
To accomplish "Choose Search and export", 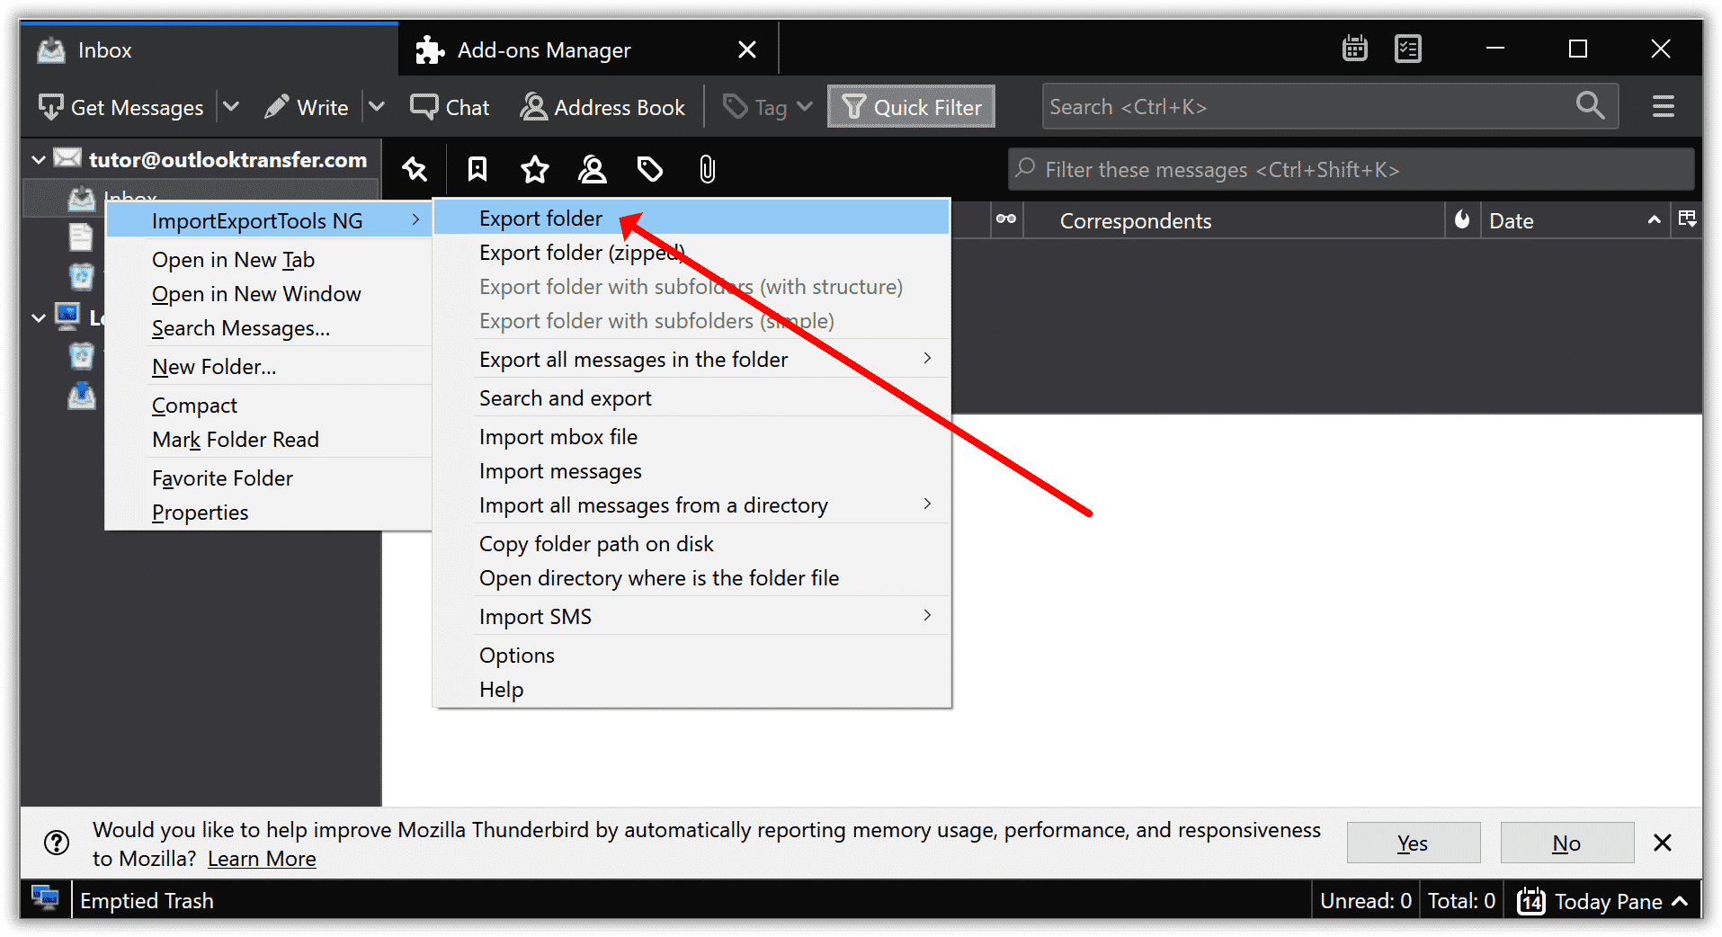I will 691,398.
